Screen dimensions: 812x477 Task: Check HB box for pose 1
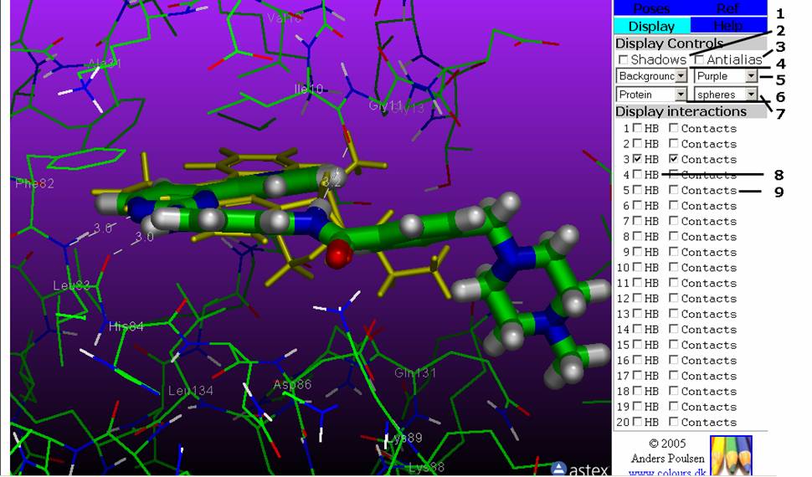click(x=638, y=127)
